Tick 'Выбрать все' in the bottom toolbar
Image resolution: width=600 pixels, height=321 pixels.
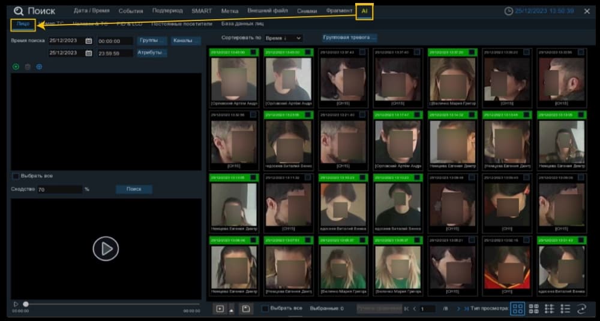click(x=265, y=308)
